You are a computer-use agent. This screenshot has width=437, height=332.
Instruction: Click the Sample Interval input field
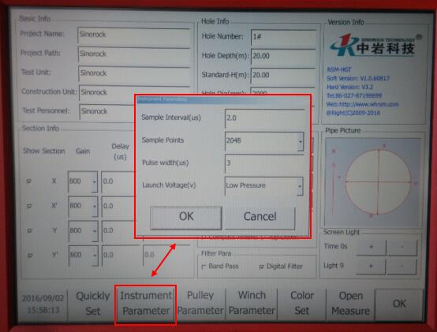pyautogui.click(x=264, y=118)
